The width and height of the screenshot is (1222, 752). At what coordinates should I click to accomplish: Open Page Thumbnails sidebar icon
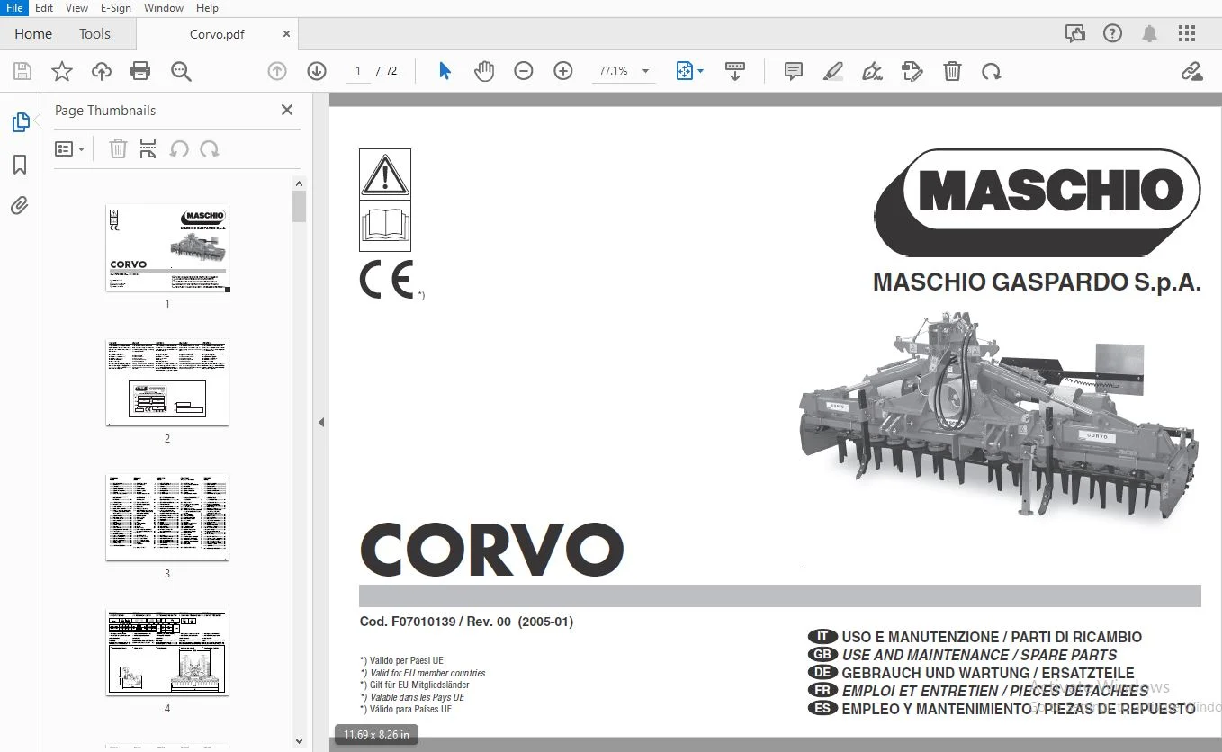point(20,122)
